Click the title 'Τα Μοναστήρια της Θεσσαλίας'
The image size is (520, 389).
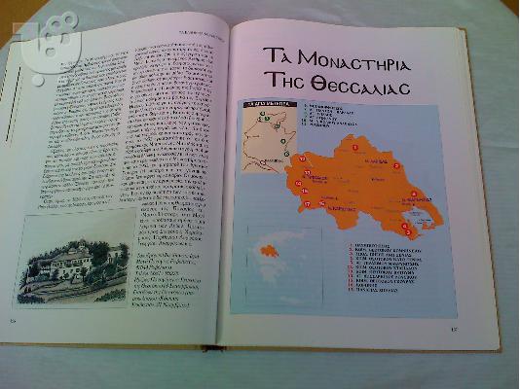(x=337, y=72)
